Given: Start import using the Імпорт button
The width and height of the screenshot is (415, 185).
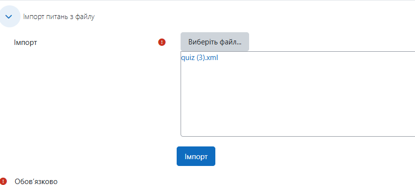Looking at the screenshot, I should pos(196,156).
